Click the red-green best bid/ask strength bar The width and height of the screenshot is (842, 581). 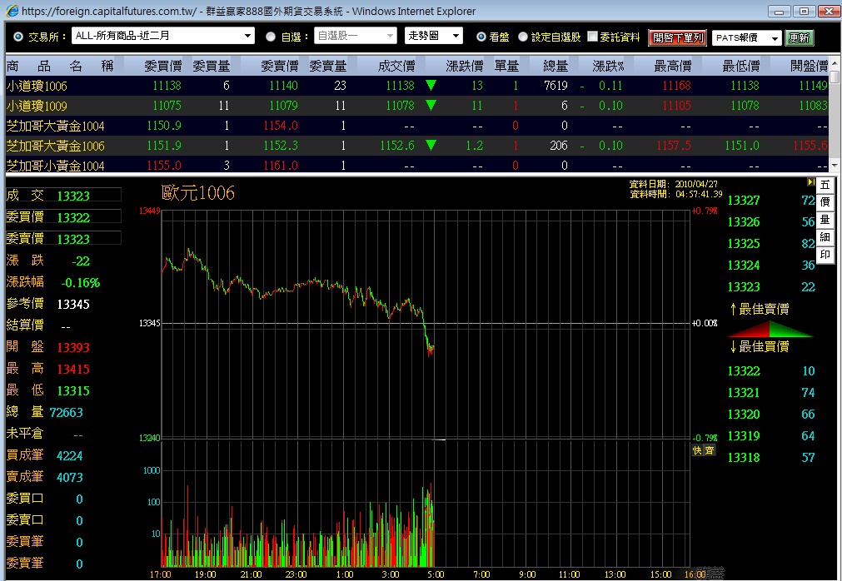771,328
